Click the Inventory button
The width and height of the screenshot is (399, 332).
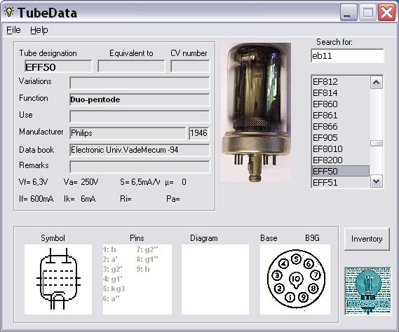click(x=367, y=239)
